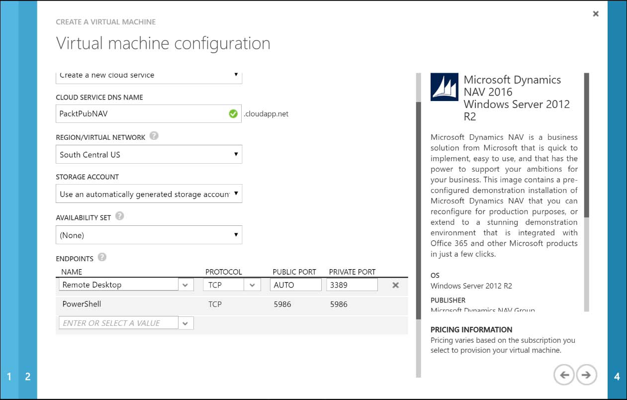The image size is (627, 400).
Task: Click the 3389 private port field
Action: [x=351, y=285]
